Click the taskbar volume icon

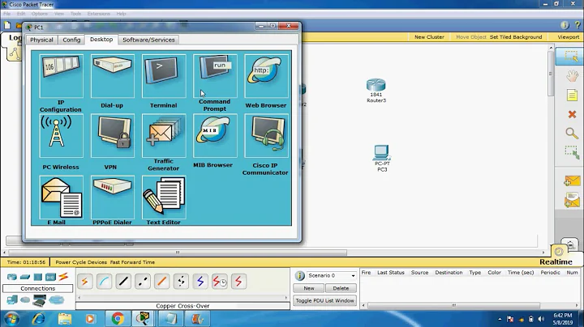click(x=541, y=319)
